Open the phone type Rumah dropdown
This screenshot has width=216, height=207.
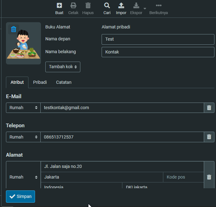point(23,137)
